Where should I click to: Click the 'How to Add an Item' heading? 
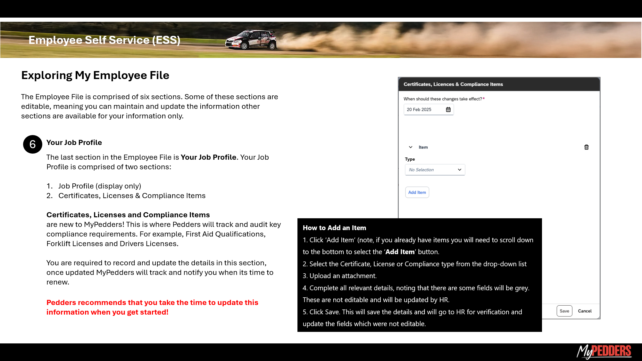click(x=334, y=228)
